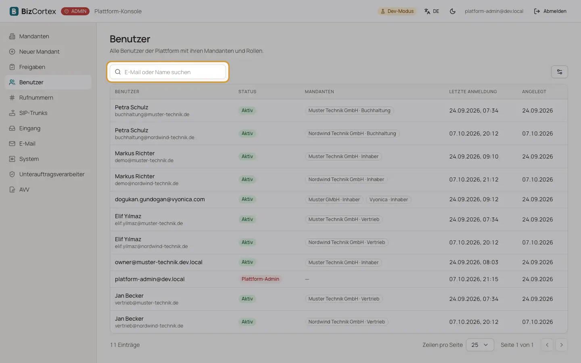Image resolution: width=581 pixels, height=363 pixels.
Task: Open user buchhaltung@muster-technik.de row
Action: [339, 111]
